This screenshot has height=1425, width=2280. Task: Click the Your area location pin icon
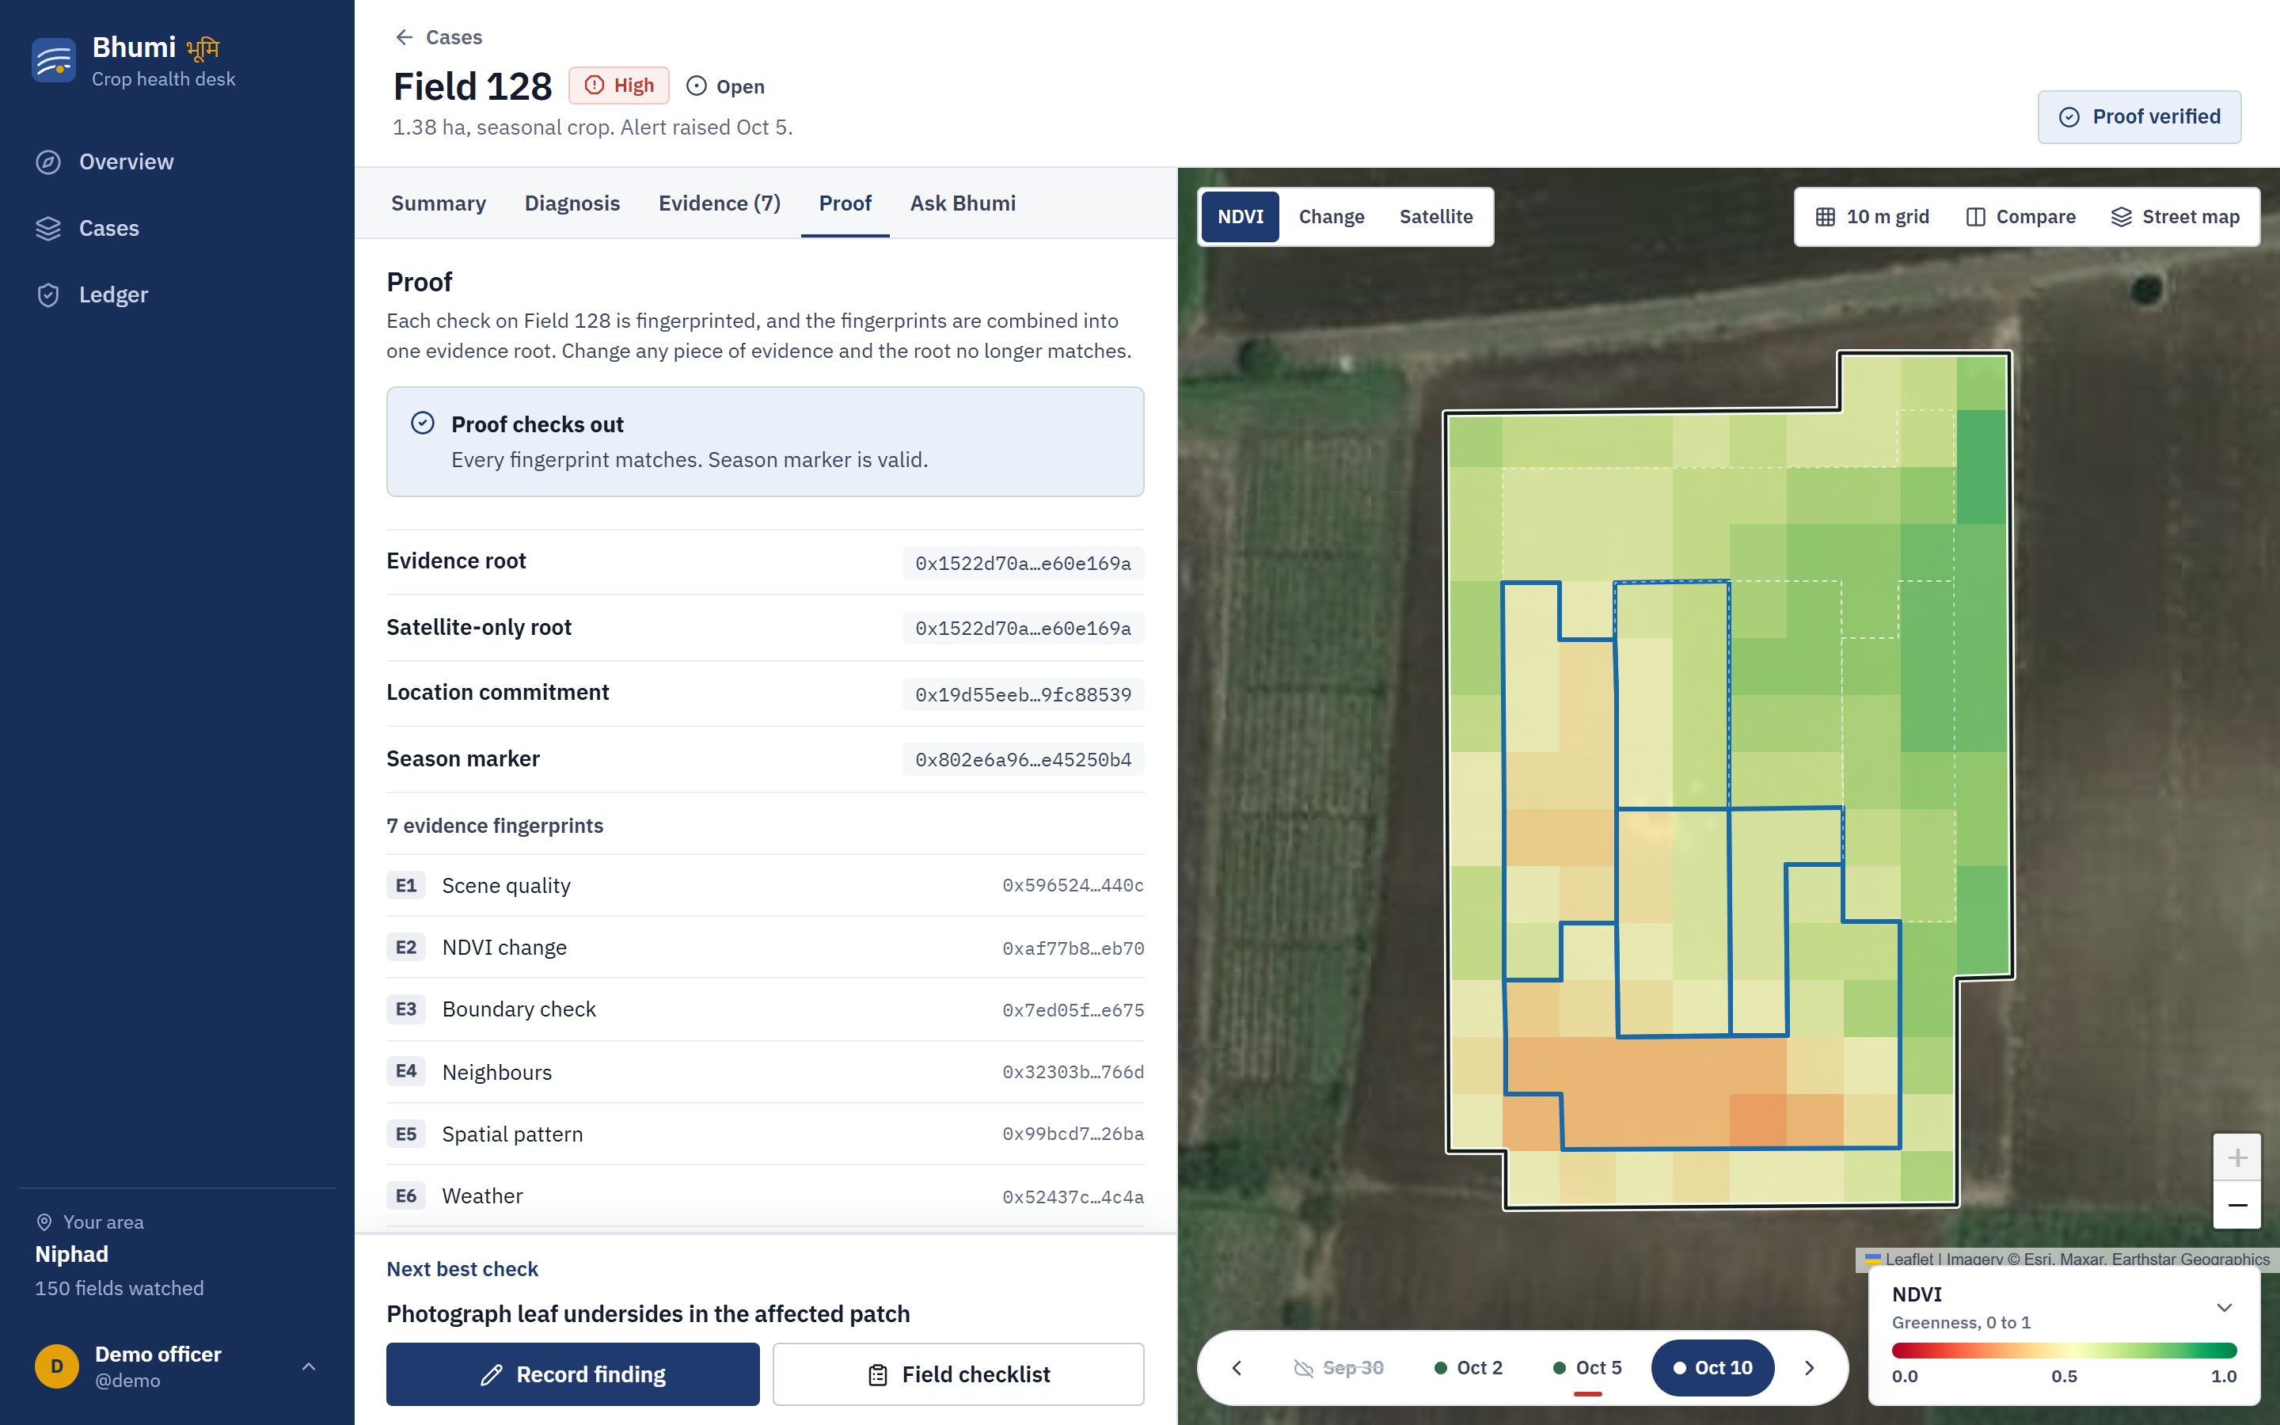tap(44, 1222)
